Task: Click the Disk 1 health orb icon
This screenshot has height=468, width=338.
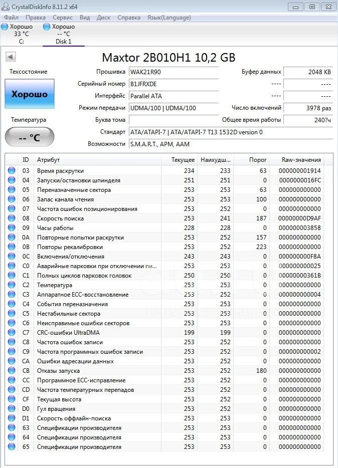Action: (47, 27)
